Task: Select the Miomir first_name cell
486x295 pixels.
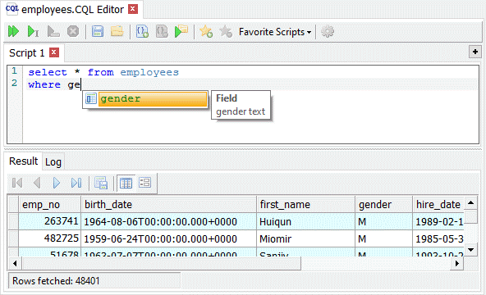Action: coord(305,238)
